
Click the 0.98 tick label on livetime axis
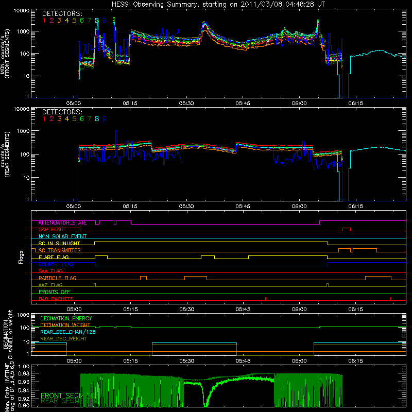[24, 373]
